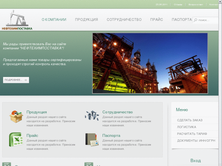Click the Меню sidebar heading
222x166 pixels.
click(182, 110)
